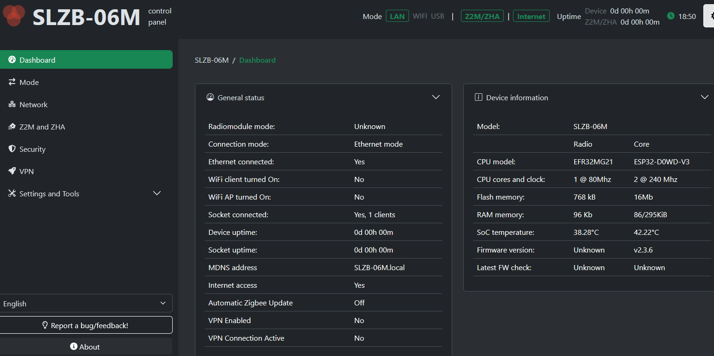
Task: Click the Report a bug/feedback button
Action: pos(85,325)
